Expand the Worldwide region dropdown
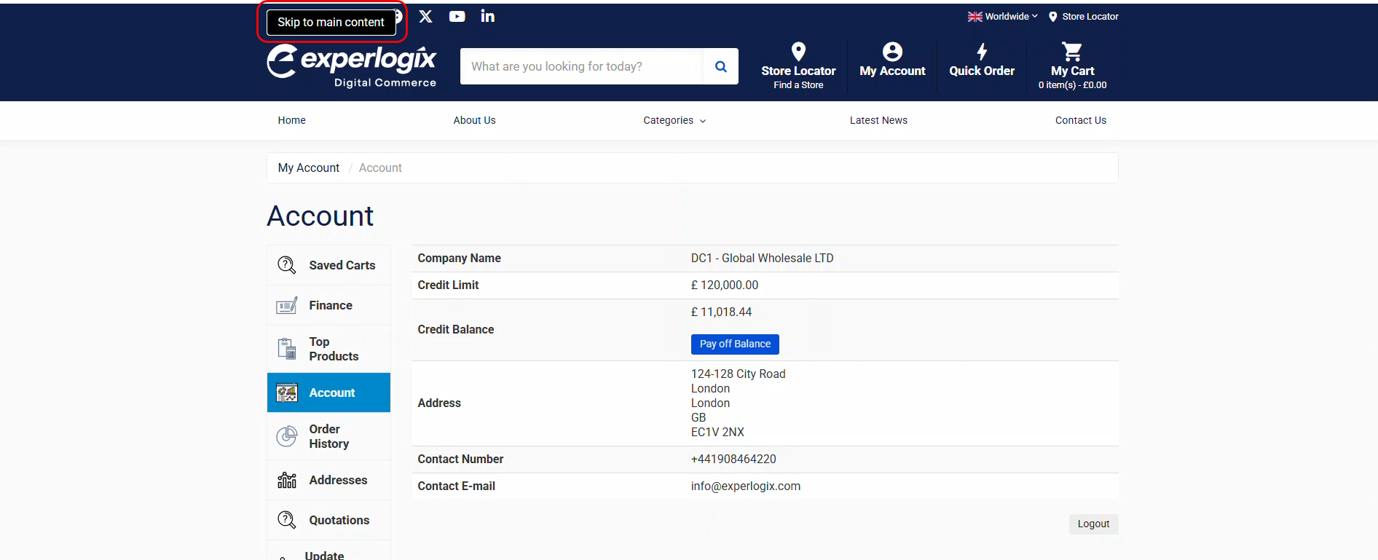This screenshot has height=560, width=1378. click(1003, 16)
